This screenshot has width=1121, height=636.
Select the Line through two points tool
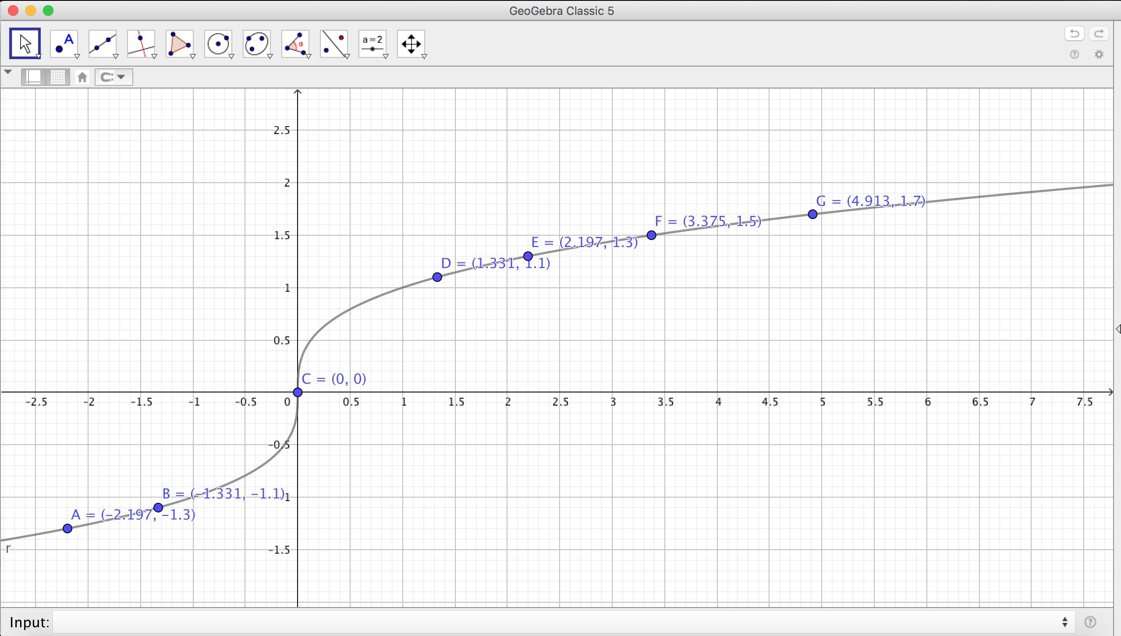[x=103, y=43]
